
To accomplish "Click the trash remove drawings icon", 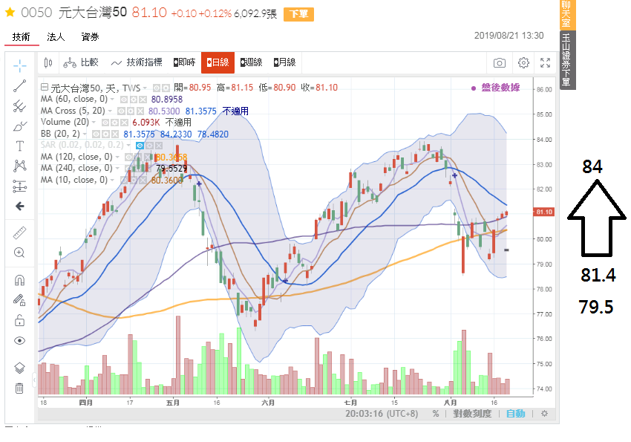I will (x=19, y=388).
